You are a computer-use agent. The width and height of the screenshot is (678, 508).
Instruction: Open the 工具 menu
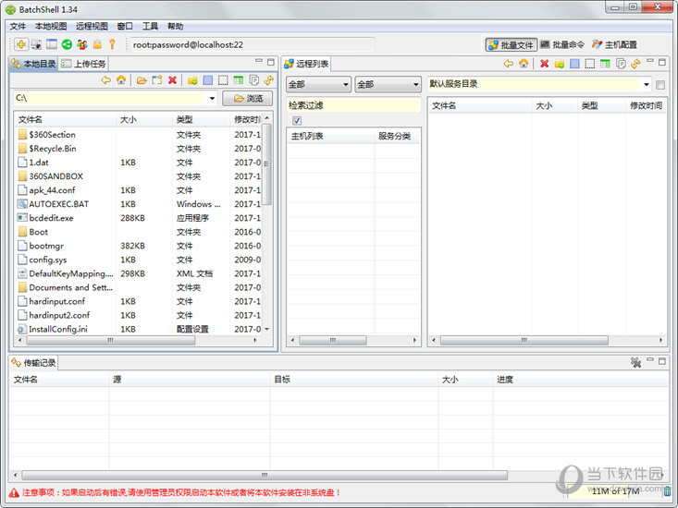coord(150,26)
